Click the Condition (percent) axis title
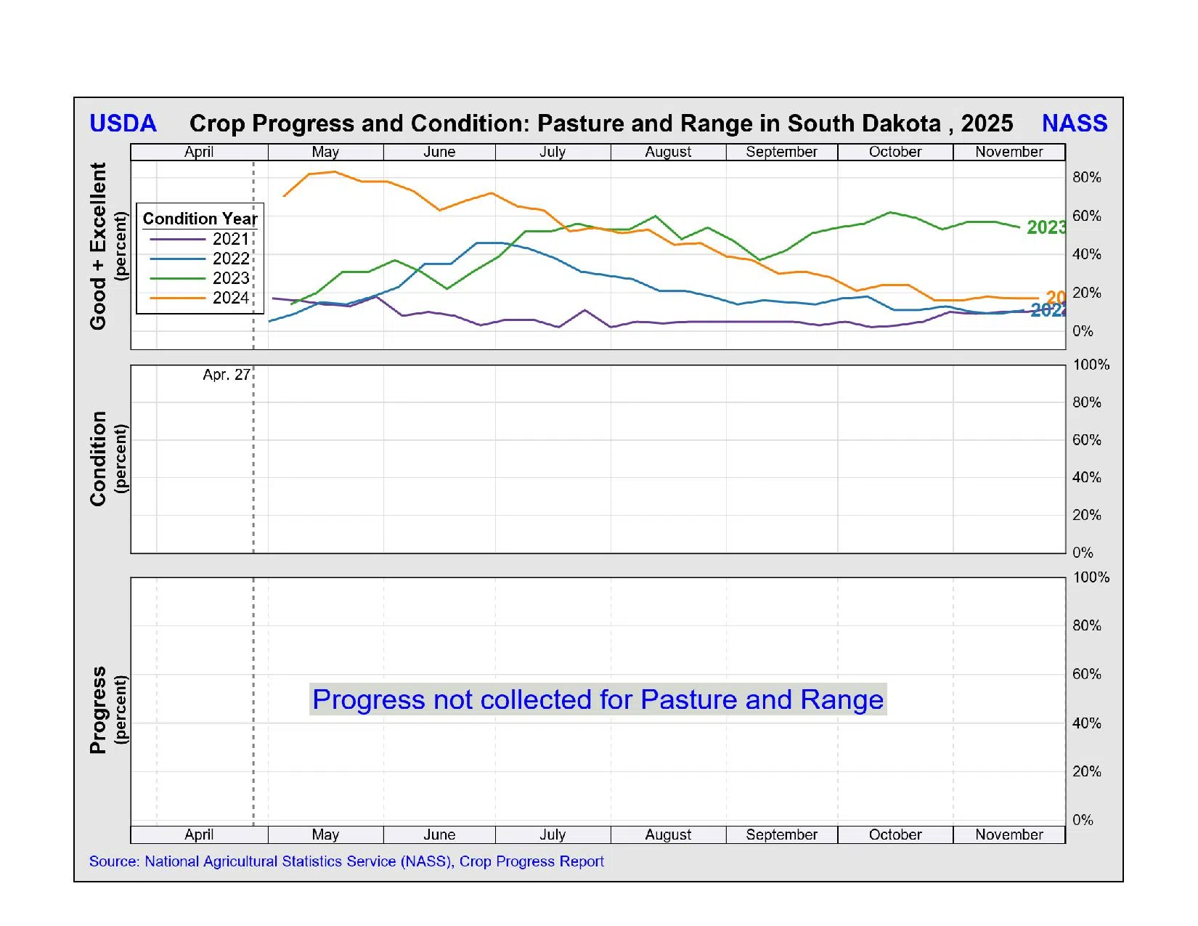1198x926 pixels. (x=98, y=458)
